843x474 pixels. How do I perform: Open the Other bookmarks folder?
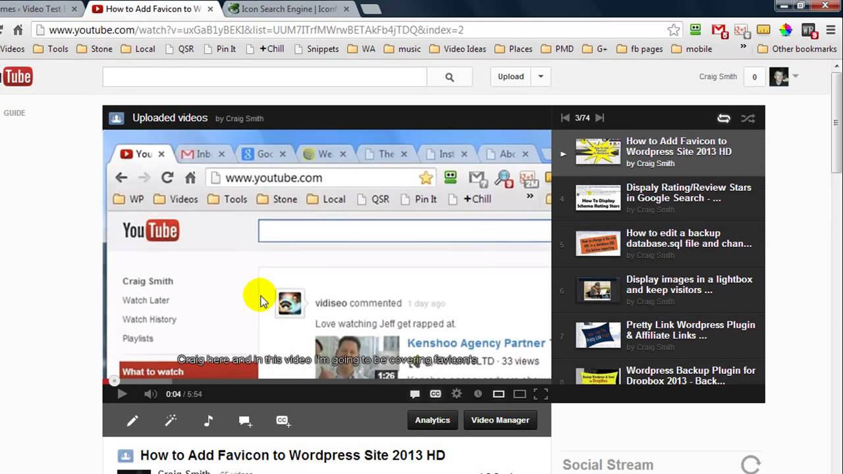(797, 49)
